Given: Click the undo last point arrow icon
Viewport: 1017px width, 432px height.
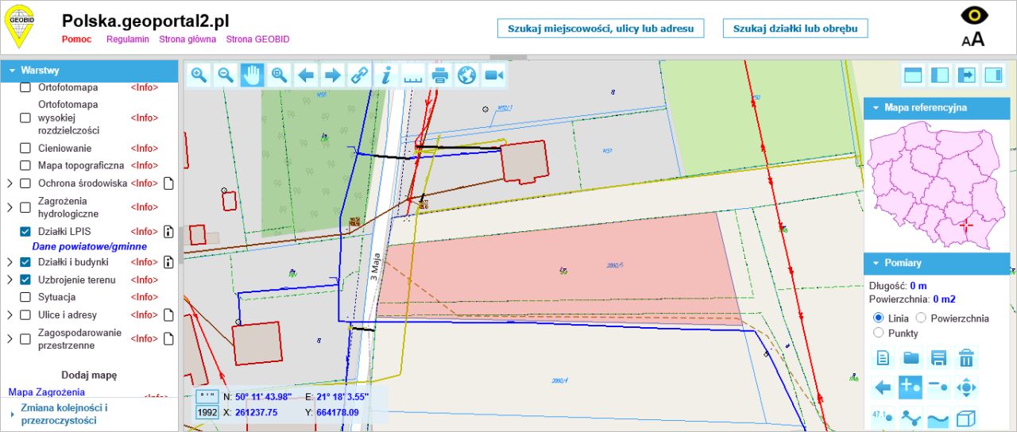Looking at the screenshot, I should pyautogui.click(x=883, y=388).
